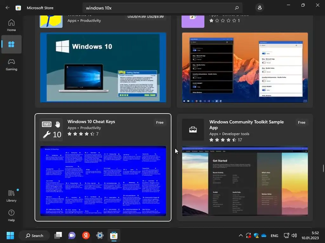Image resolution: width=325 pixels, height=243 pixels.
Task: Click the one-star rating on purple app
Action: pos(224,21)
